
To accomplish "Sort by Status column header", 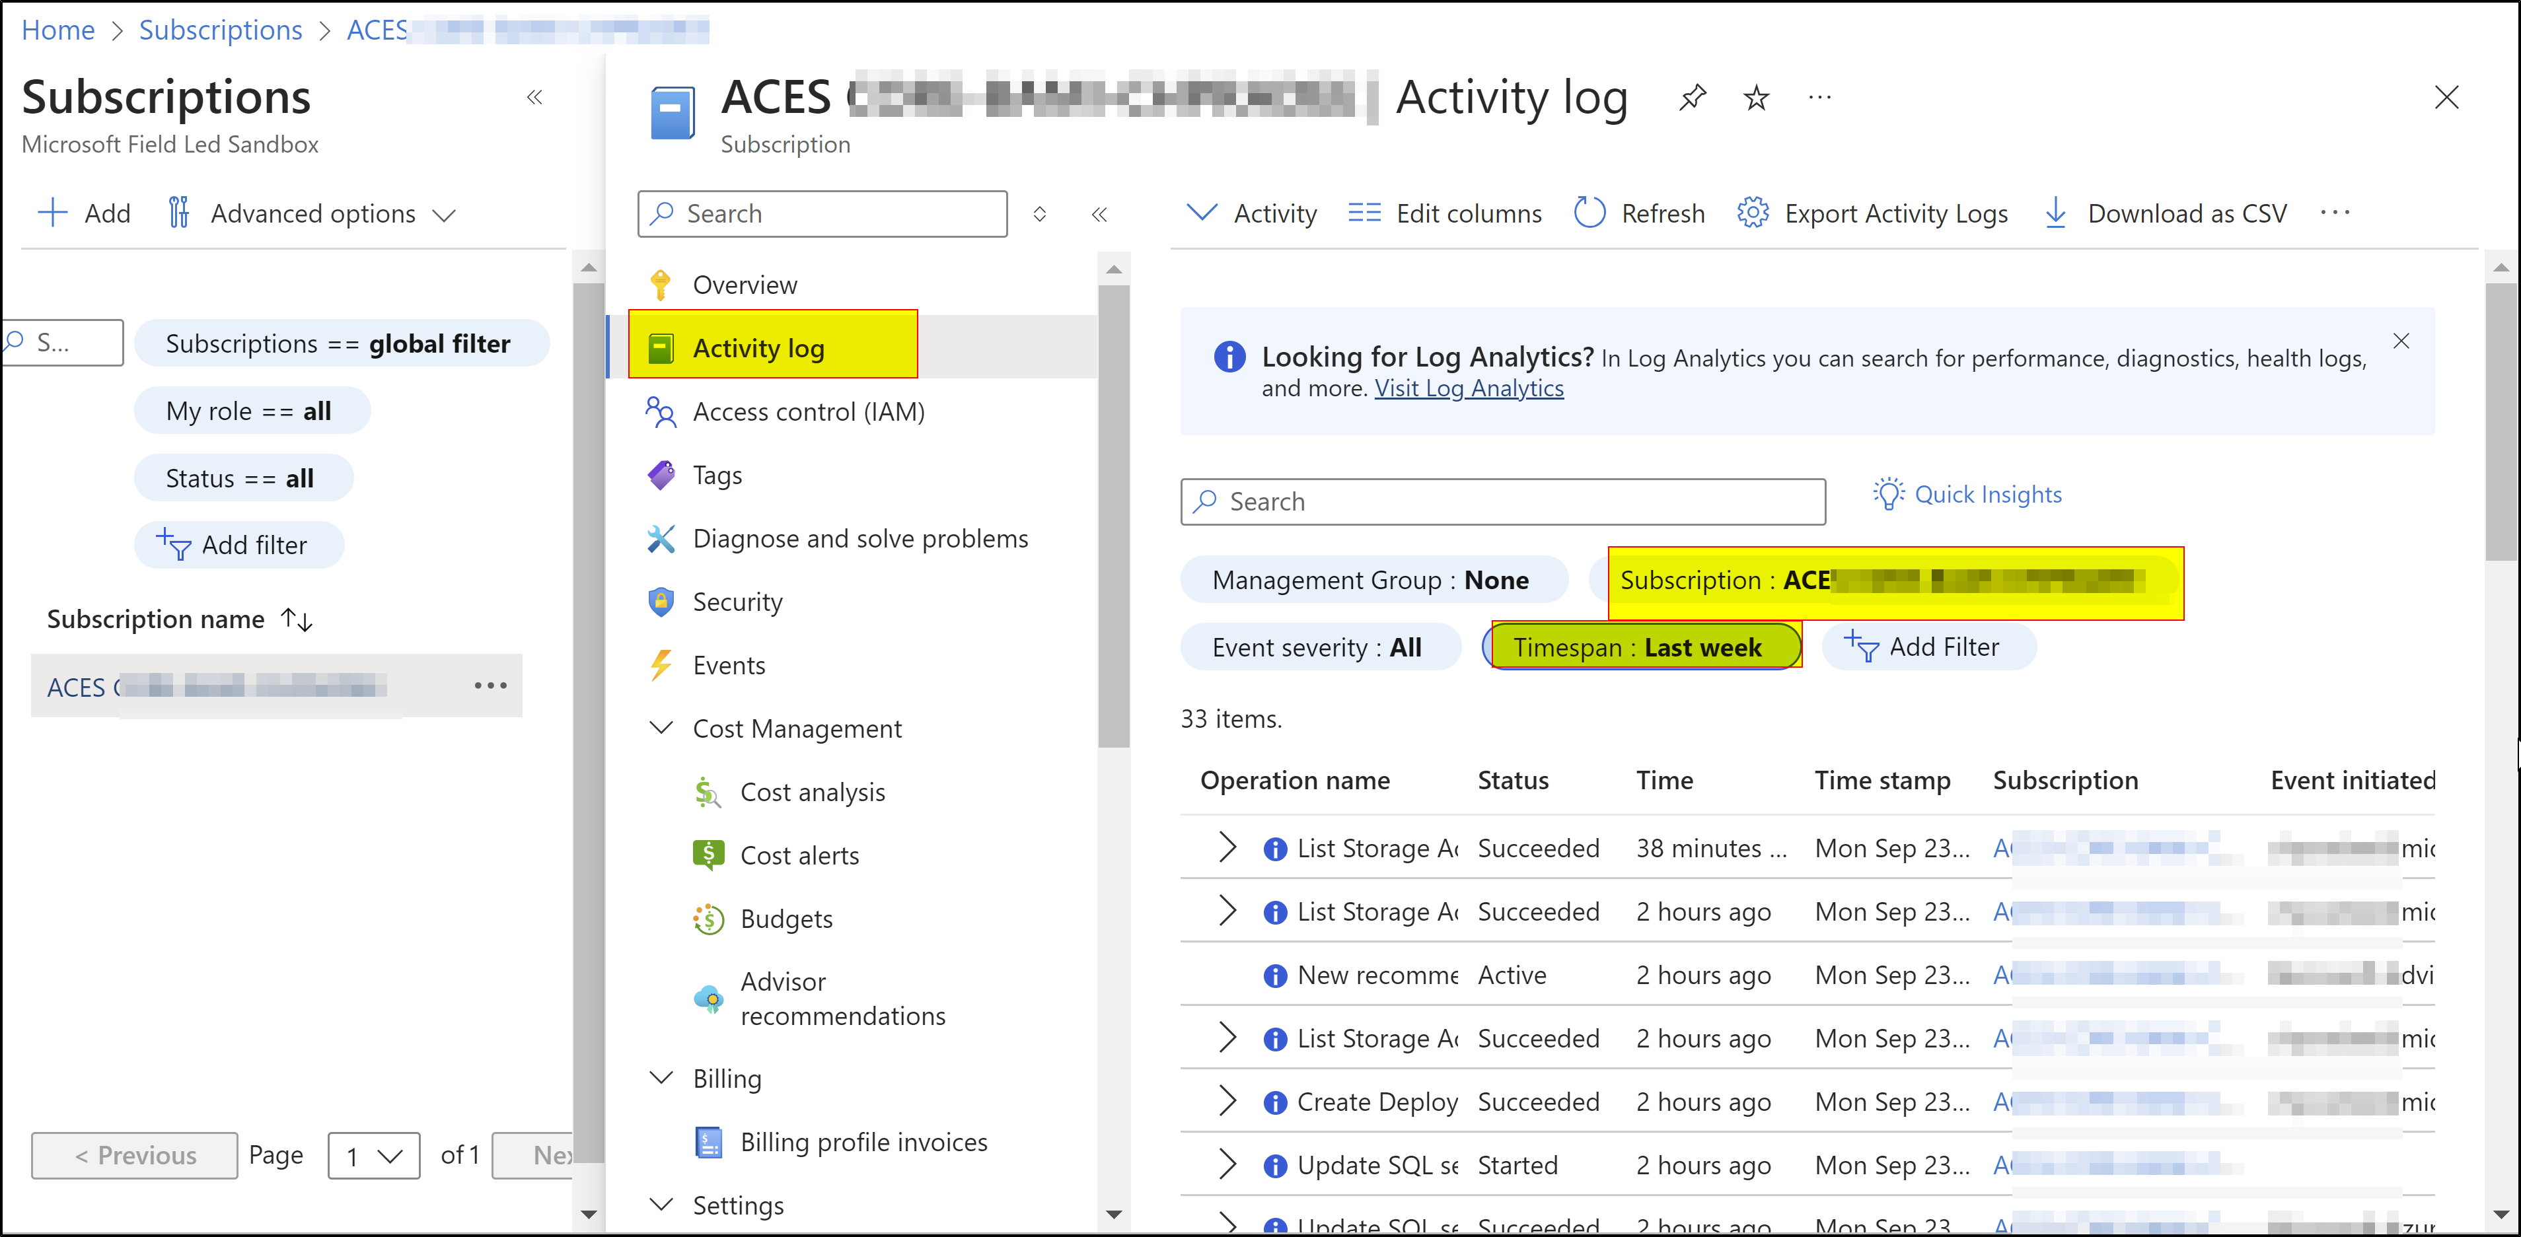I will [1513, 781].
